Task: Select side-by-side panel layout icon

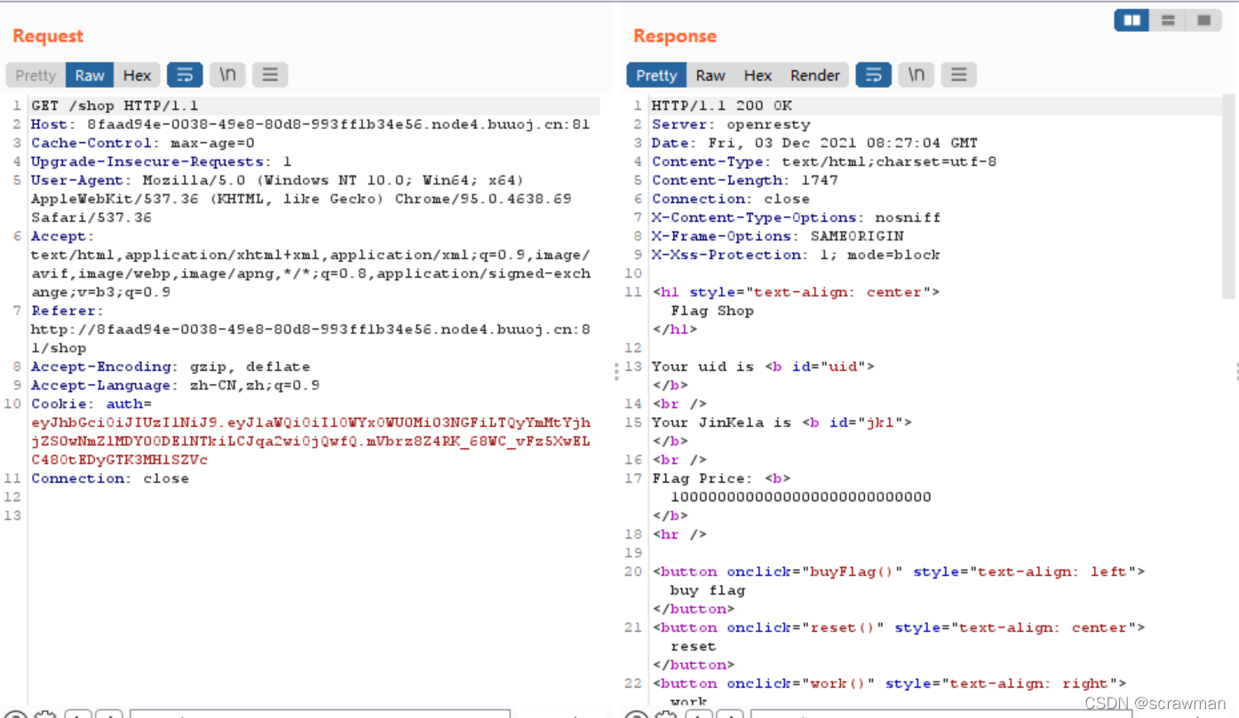Action: (x=1132, y=20)
